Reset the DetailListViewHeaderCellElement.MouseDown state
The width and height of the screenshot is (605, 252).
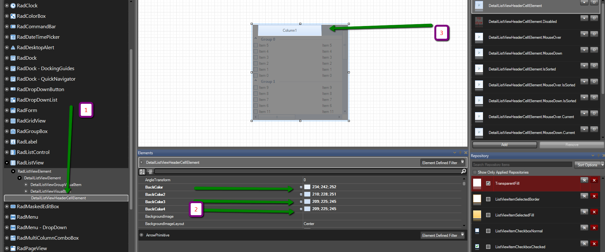pyautogui.click(x=594, y=50)
